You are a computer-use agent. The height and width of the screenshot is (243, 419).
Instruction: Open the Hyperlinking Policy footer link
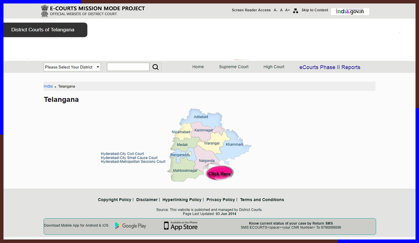(x=182, y=200)
